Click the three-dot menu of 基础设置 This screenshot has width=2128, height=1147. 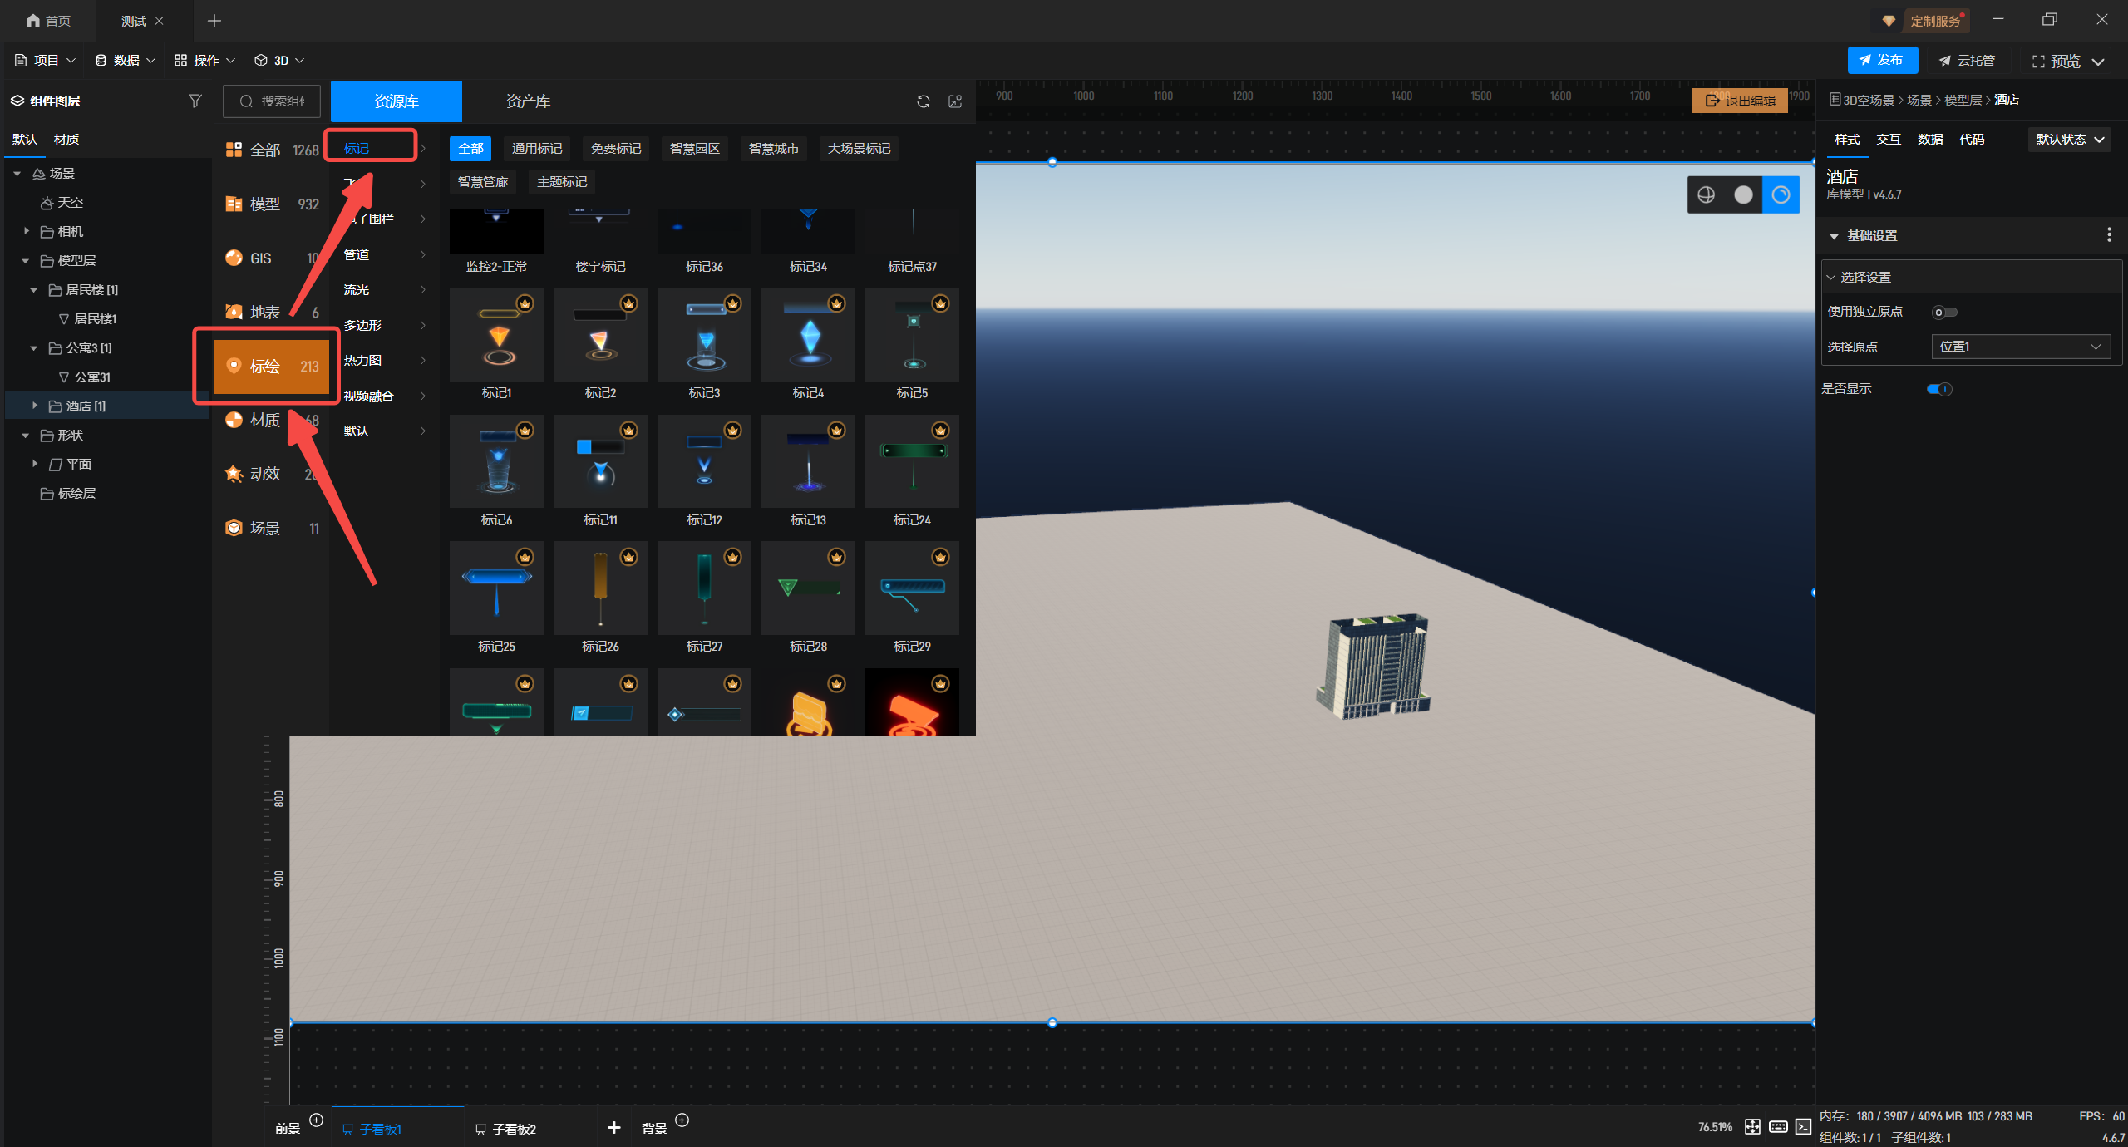(2109, 235)
